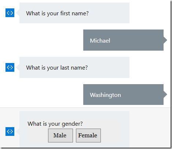Click the 'What is your gender?' prompt text
This screenshot has width=172, height=149.
coord(55,124)
